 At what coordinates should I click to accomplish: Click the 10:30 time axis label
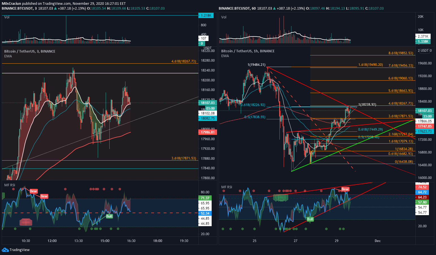[26, 241]
